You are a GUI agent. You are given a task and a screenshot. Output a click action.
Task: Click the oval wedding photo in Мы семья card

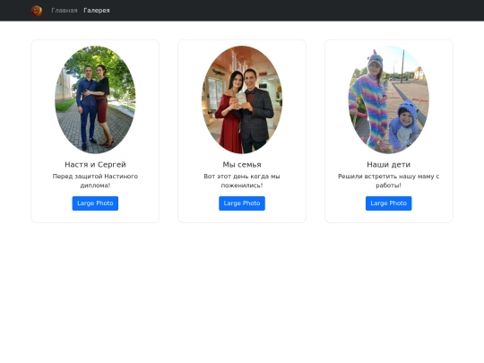pos(242,99)
